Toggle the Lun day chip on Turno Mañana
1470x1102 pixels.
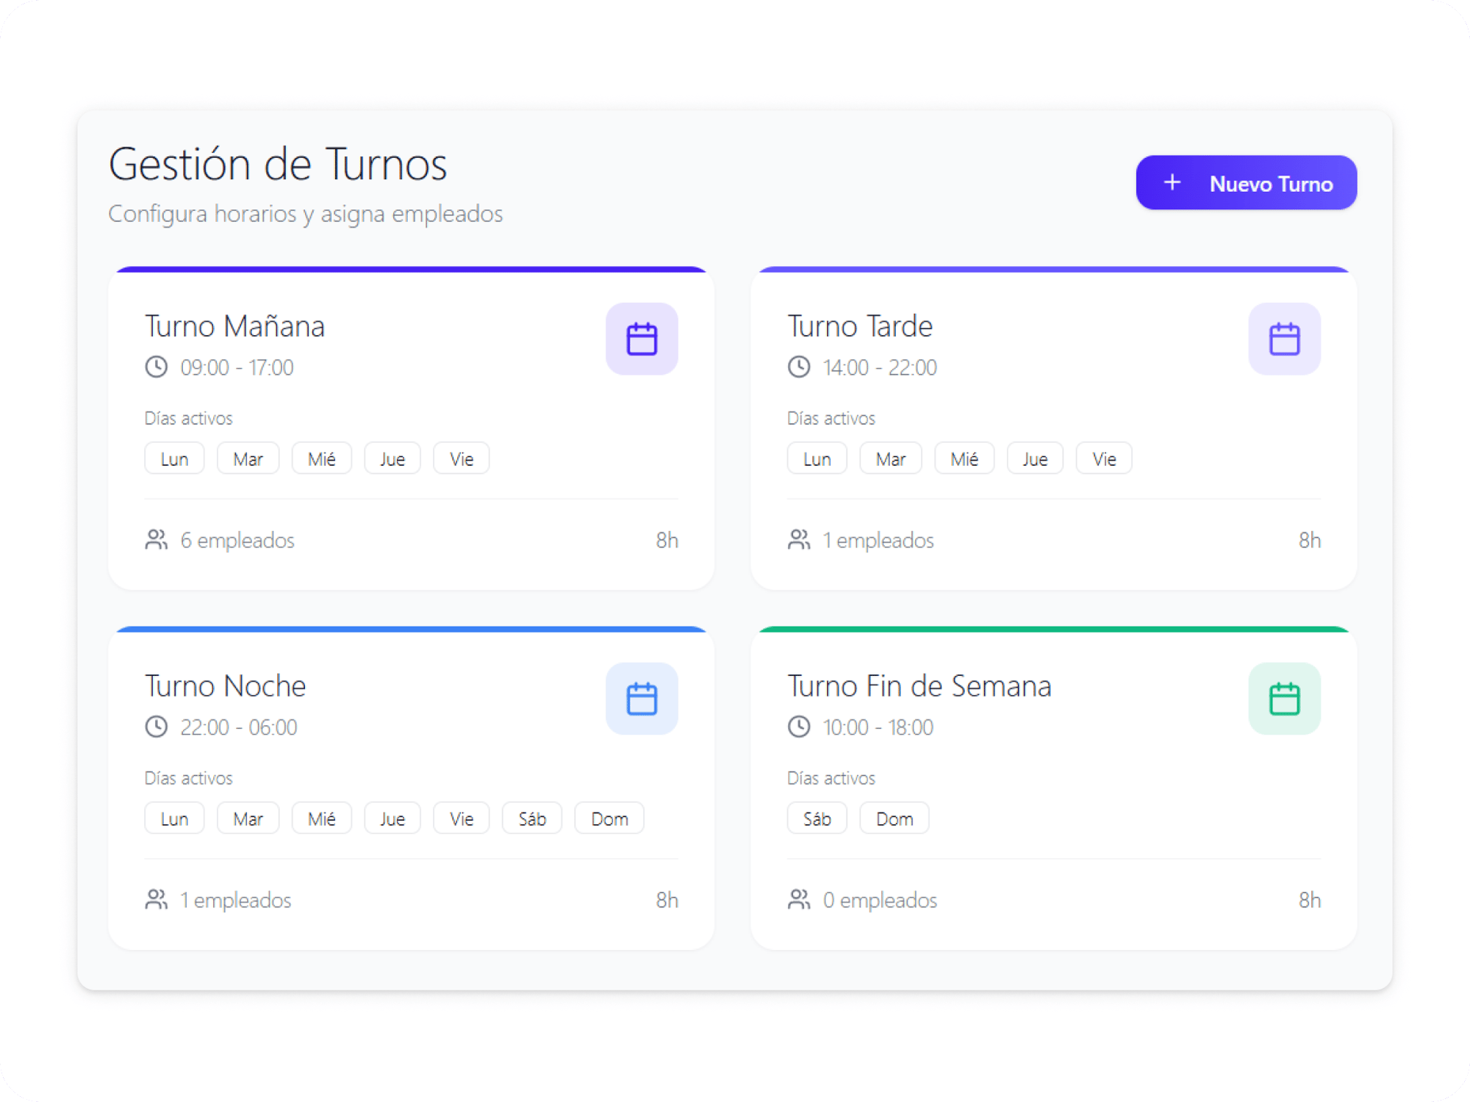click(174, 458)
